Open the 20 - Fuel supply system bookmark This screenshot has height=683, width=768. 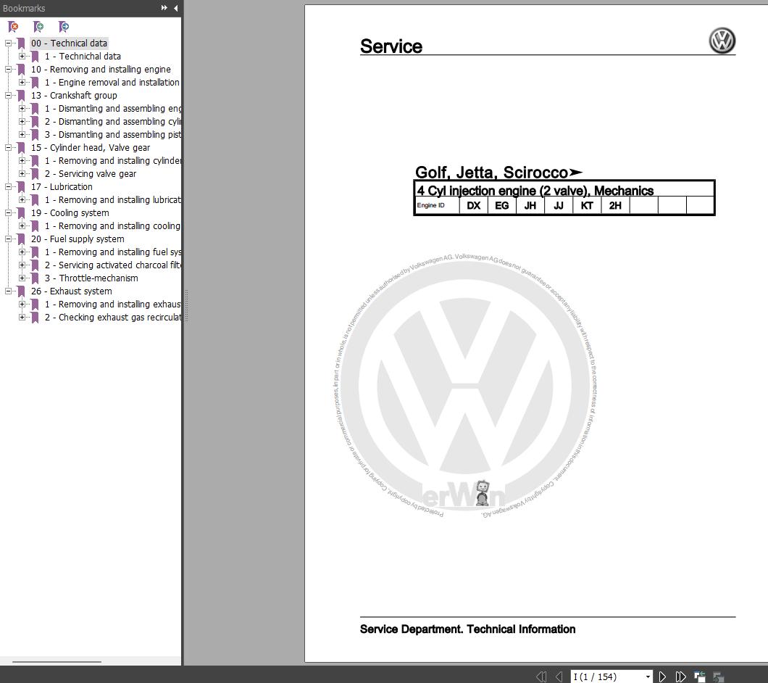(78, 239)
